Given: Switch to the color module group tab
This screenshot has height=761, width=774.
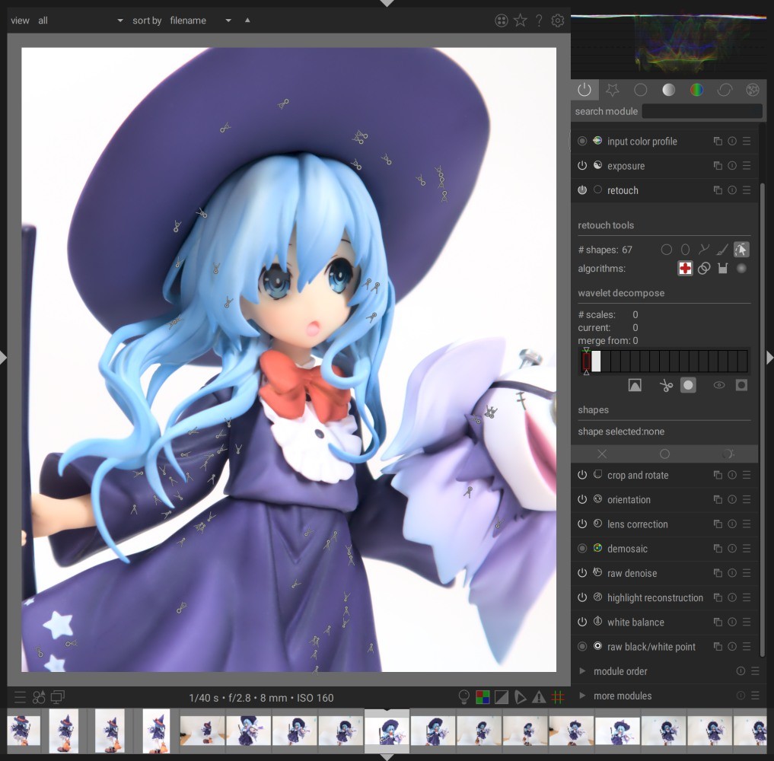Looking at the screenshot, I should (x=696, y=90).
